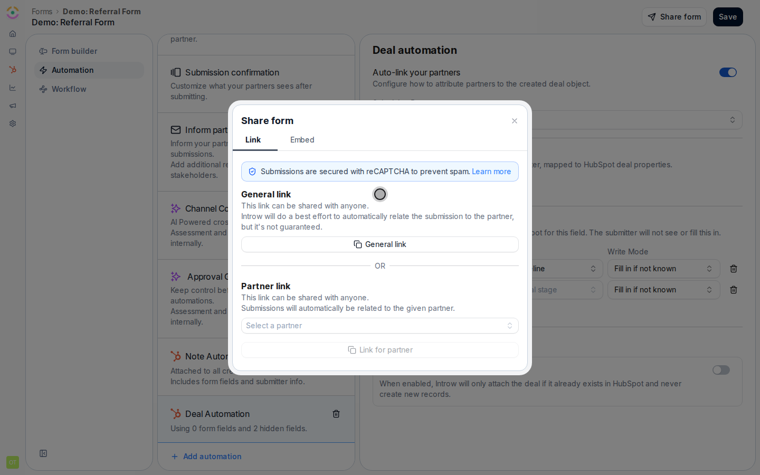This screenshot has height=475, width=760.
Task: Click the megaphone icon in left sidebar
Action: pos(13,106)
